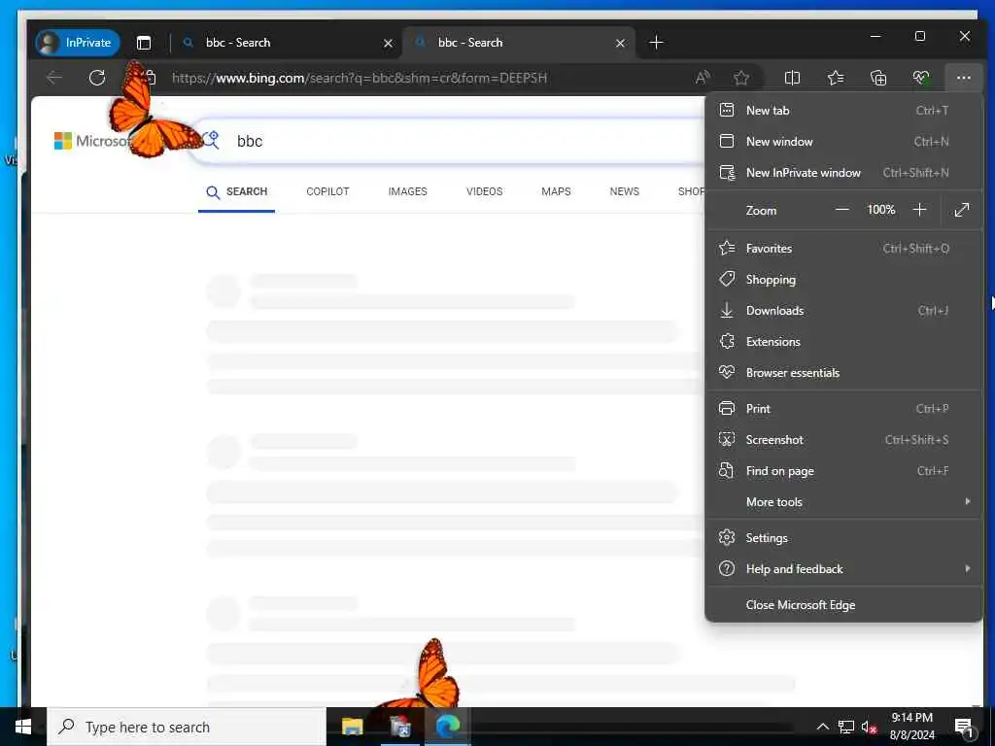Click the address bar URL
The image size is (995, 746).
[360, 78]
